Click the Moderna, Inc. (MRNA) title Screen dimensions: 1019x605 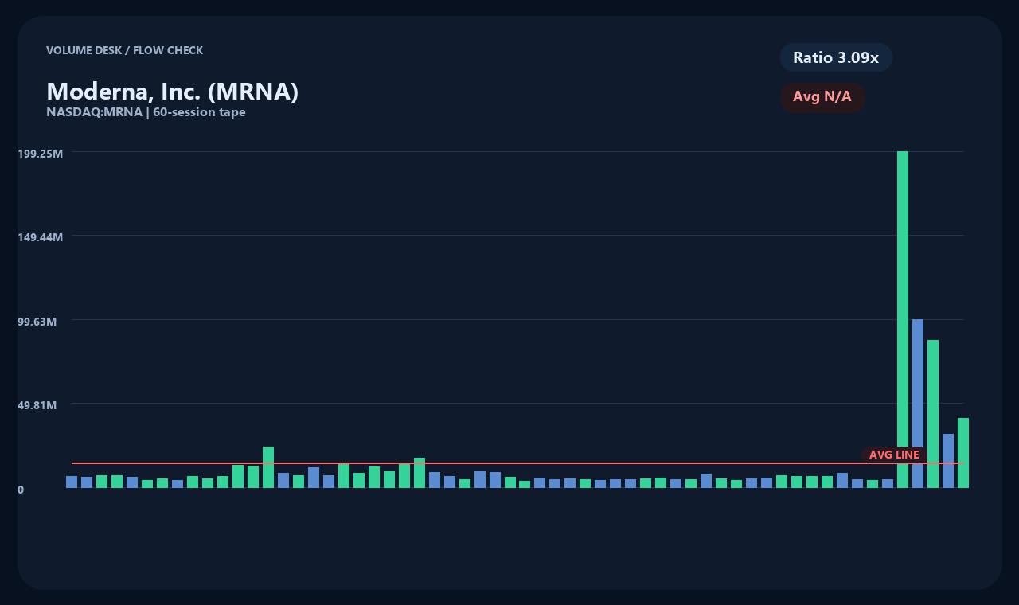(172, 92)
